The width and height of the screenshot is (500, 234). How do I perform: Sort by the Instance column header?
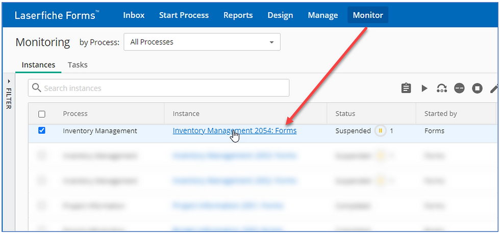[x=186, y=113]
